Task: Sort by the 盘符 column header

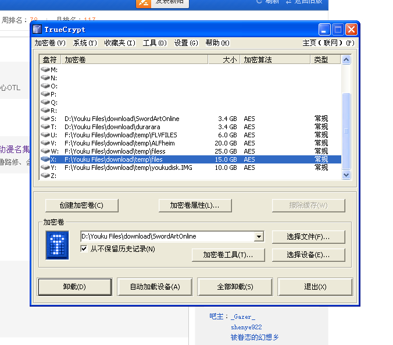Action: tap(50, 60)
